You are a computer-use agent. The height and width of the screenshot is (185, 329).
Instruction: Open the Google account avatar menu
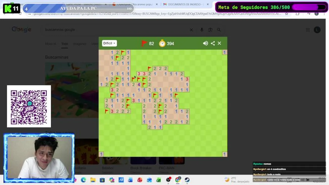(x=317, y=30)
